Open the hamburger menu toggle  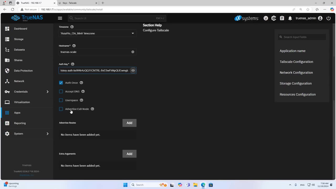point(60,18)
